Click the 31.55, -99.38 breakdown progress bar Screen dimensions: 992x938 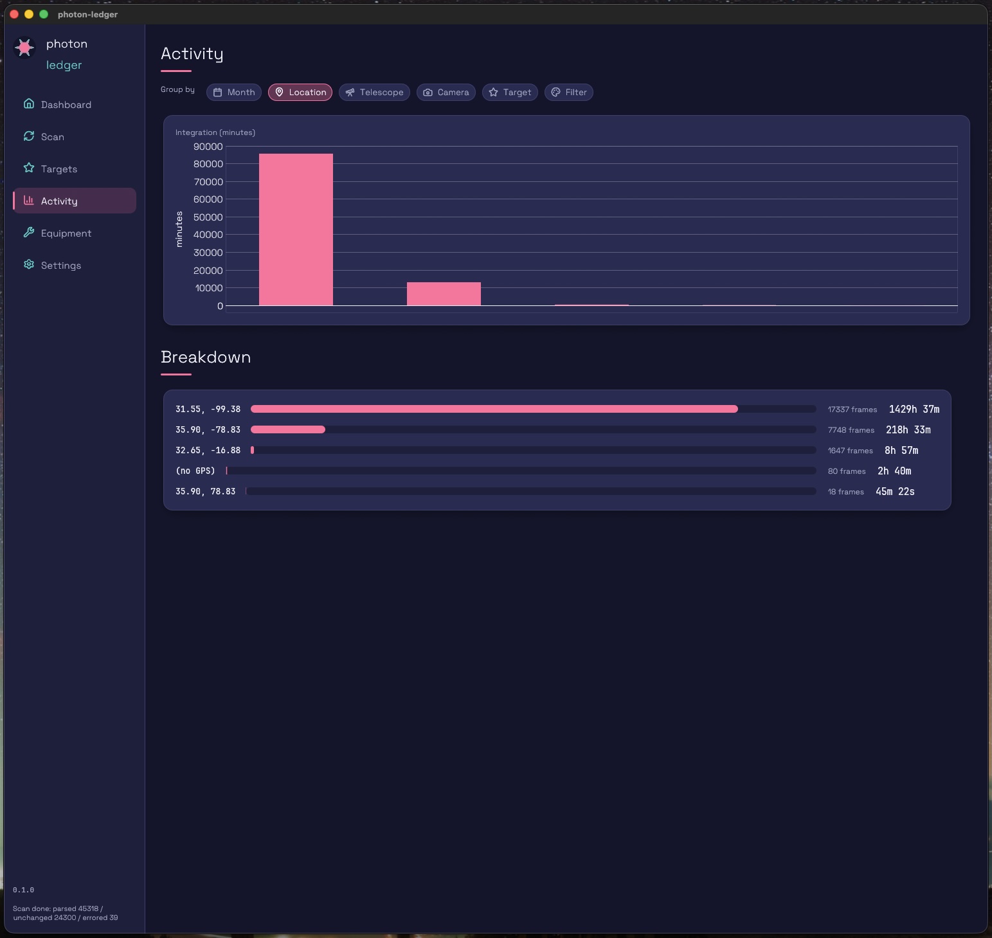click(533, 409)
